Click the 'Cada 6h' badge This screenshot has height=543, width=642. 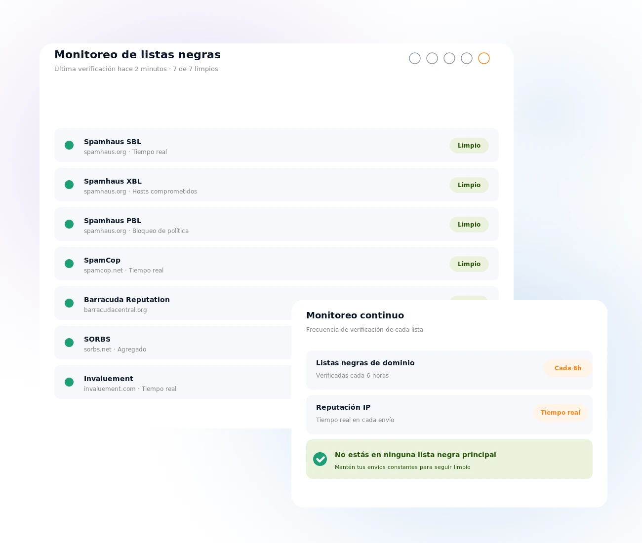[x=568, y=368]
